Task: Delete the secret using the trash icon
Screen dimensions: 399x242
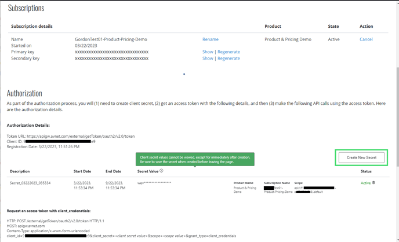Action: click(x=373, y=182)
